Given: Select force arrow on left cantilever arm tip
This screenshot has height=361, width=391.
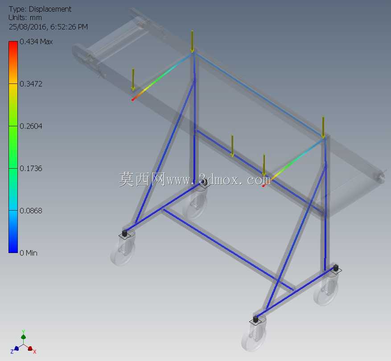Looking at the screenshot, I should pyautogui.click(x=133, y=79).
